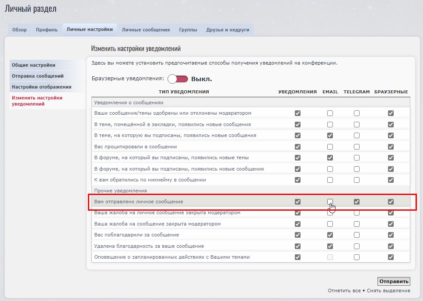Uncheck Уведомления for 'обратились по никнейму' row
The width and height of the screenshot is (423, 301).
(x=297, y=180)
